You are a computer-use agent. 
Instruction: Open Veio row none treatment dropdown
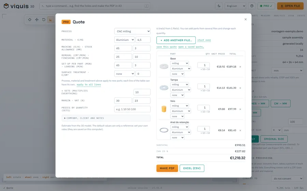(177, 116)
